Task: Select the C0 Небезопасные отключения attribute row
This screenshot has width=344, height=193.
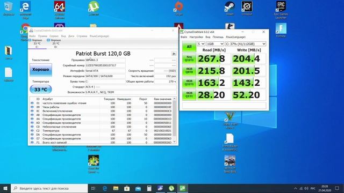Action: pos(101,127)
